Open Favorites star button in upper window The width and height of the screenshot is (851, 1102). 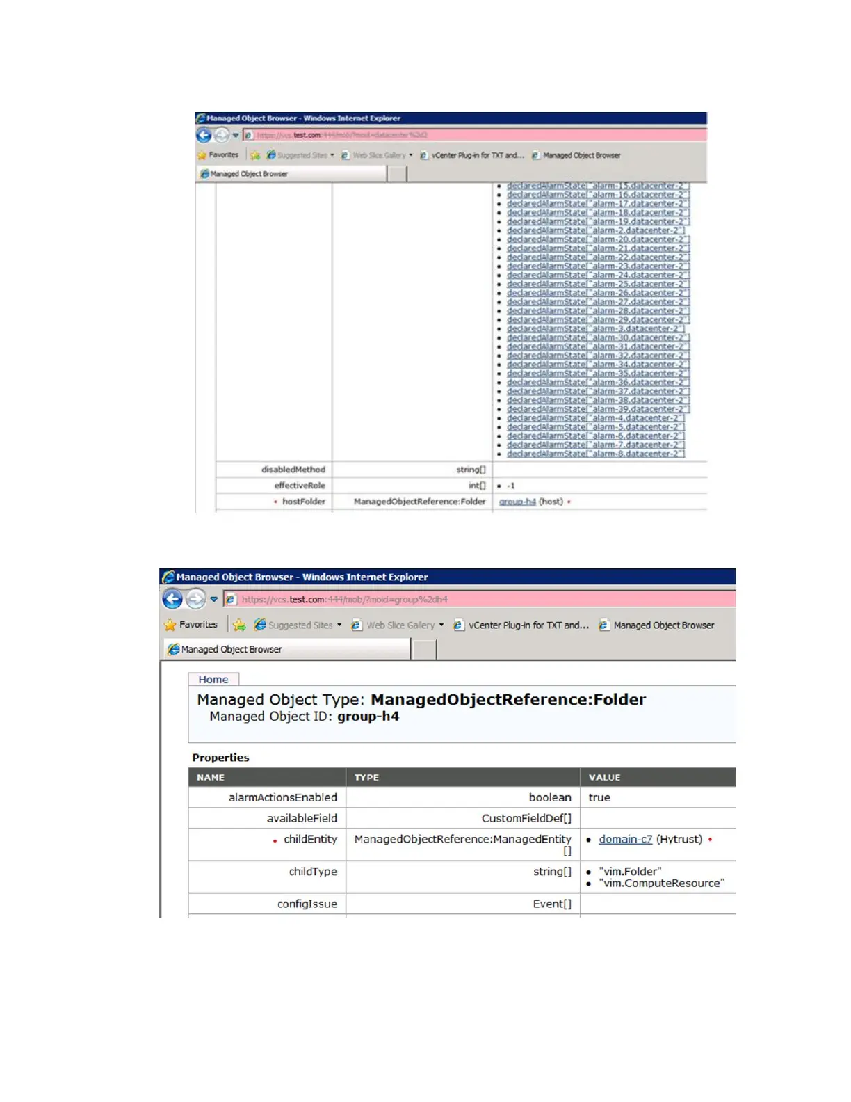(218, 155)
